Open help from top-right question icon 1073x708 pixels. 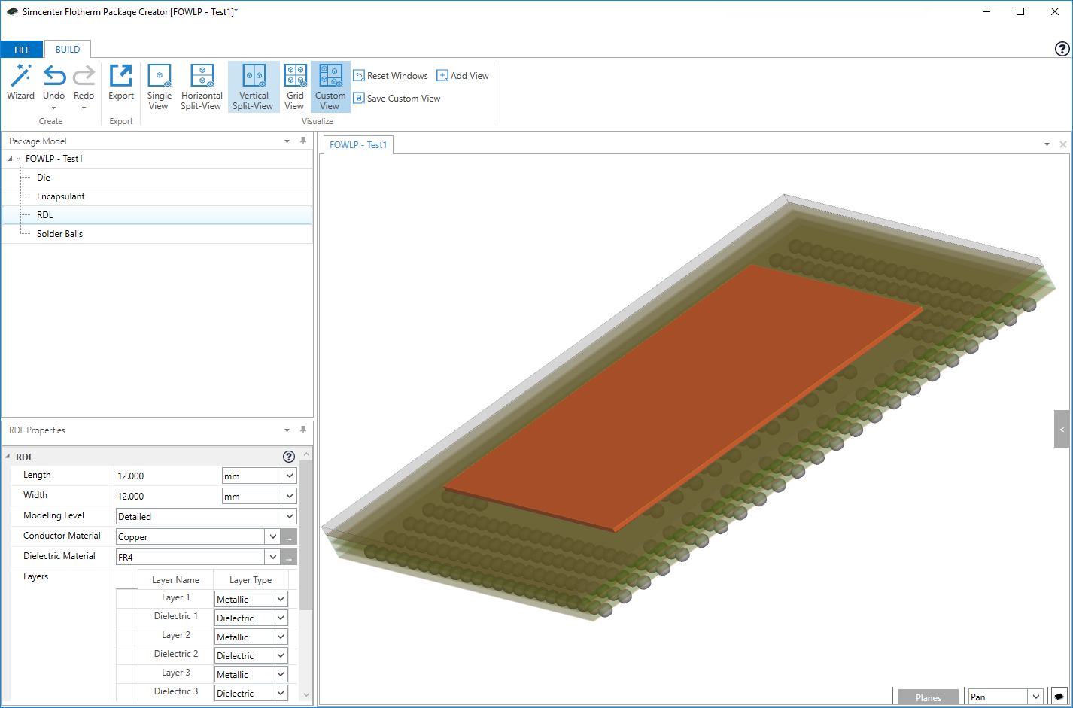[x=1062, y=49]
